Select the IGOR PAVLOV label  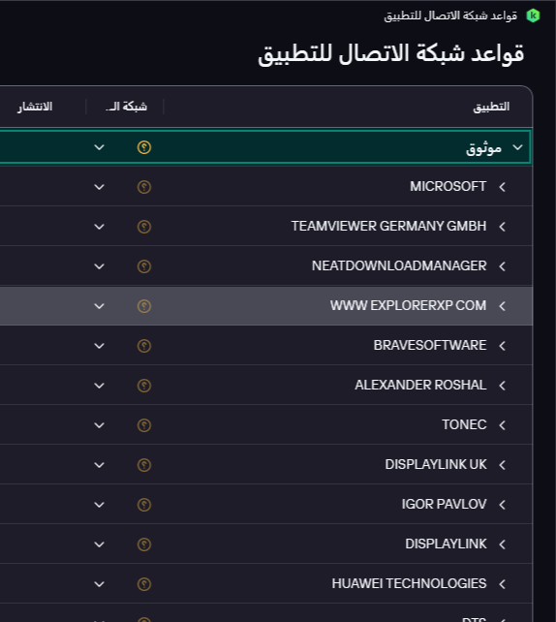[444, 504]
